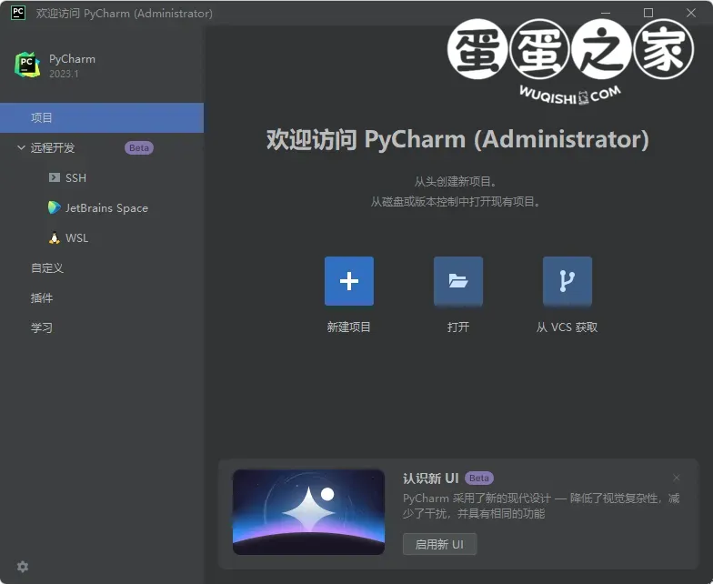713x584 pixels.
Task: Click the Beta badge beside 认识新 UI
Action: 478,478
